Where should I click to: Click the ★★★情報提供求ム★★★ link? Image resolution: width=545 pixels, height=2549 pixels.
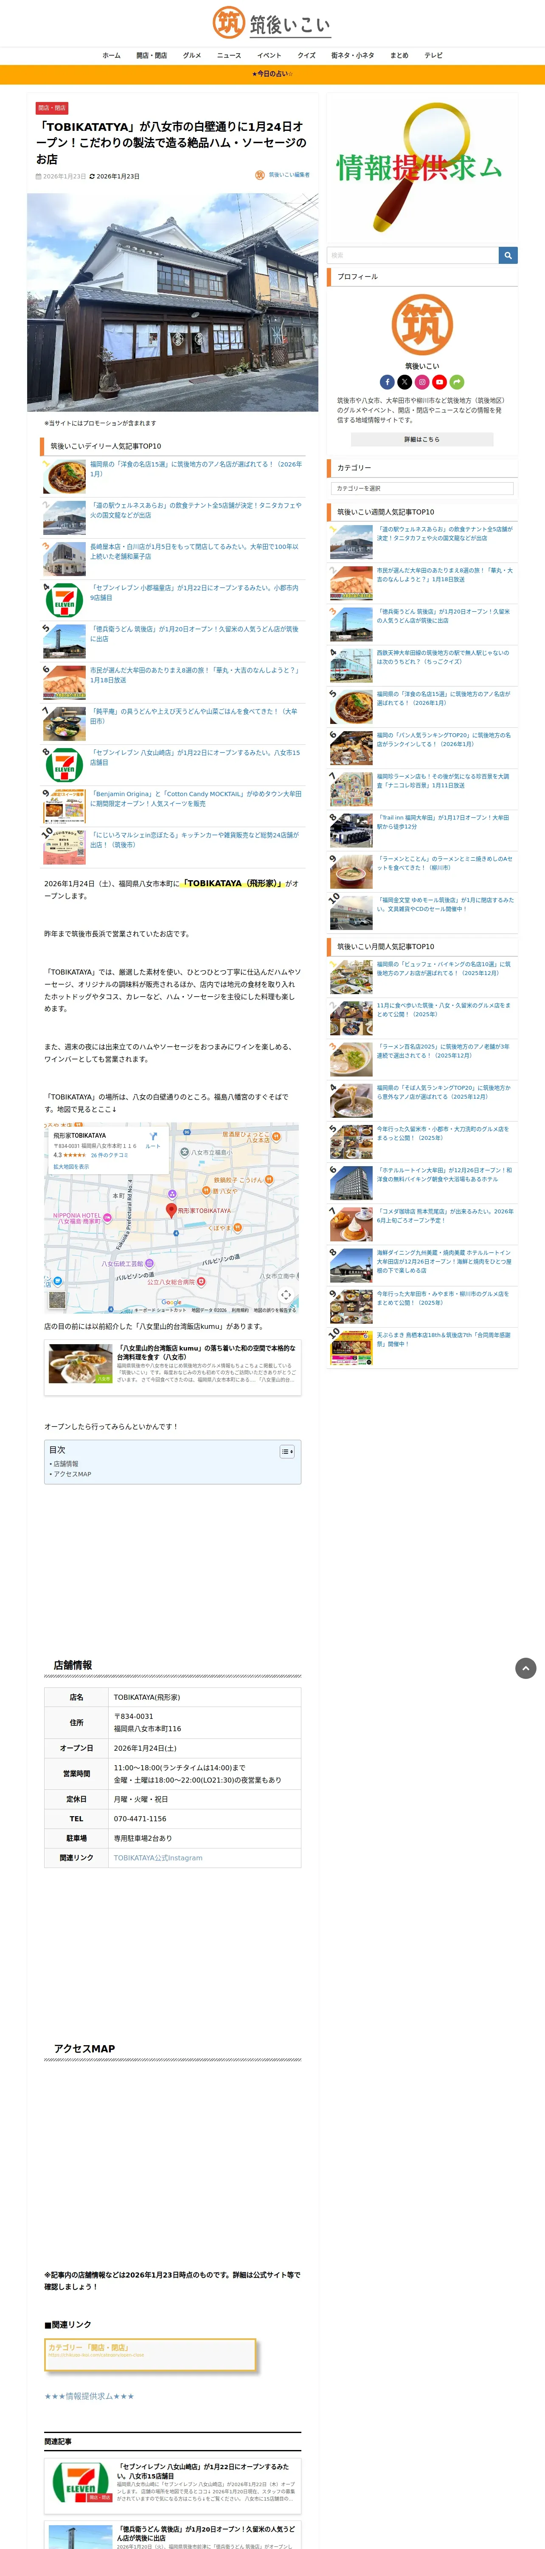click(x=89, y=2396)
